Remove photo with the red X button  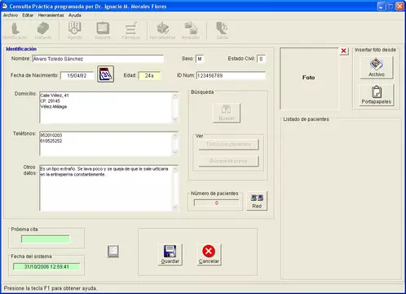344,51
